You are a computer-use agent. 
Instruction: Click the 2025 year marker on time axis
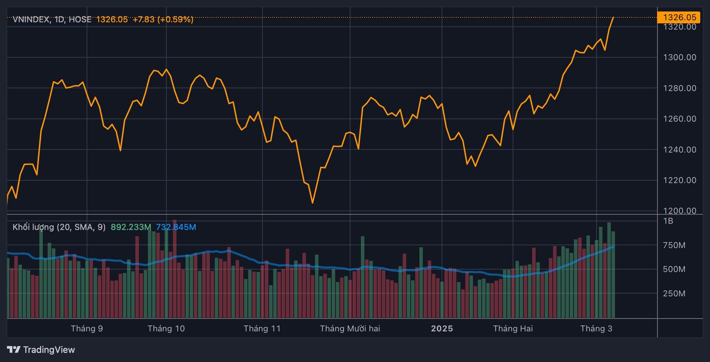coord(442,328)
